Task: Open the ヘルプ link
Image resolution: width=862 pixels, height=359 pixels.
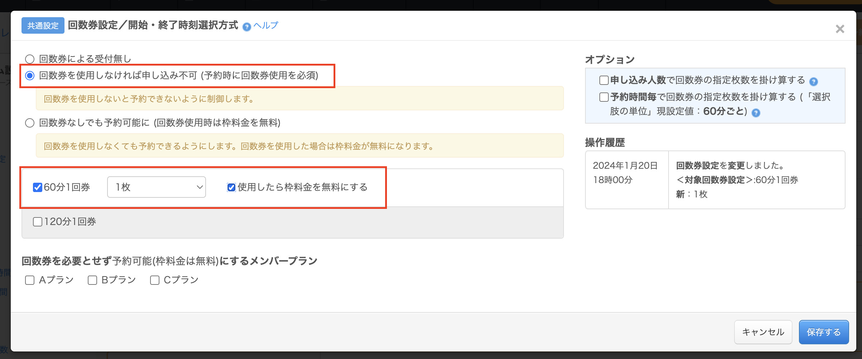Action: click(x=265, y=25)
